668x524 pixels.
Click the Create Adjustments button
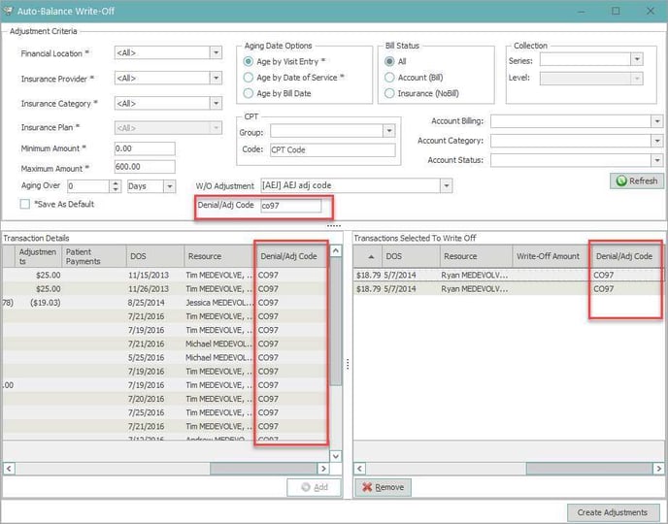click(x=613, y=511)
